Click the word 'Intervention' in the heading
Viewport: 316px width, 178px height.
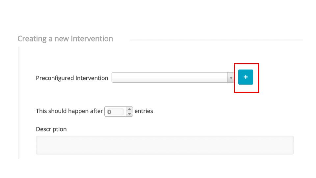tap(92, 39)
